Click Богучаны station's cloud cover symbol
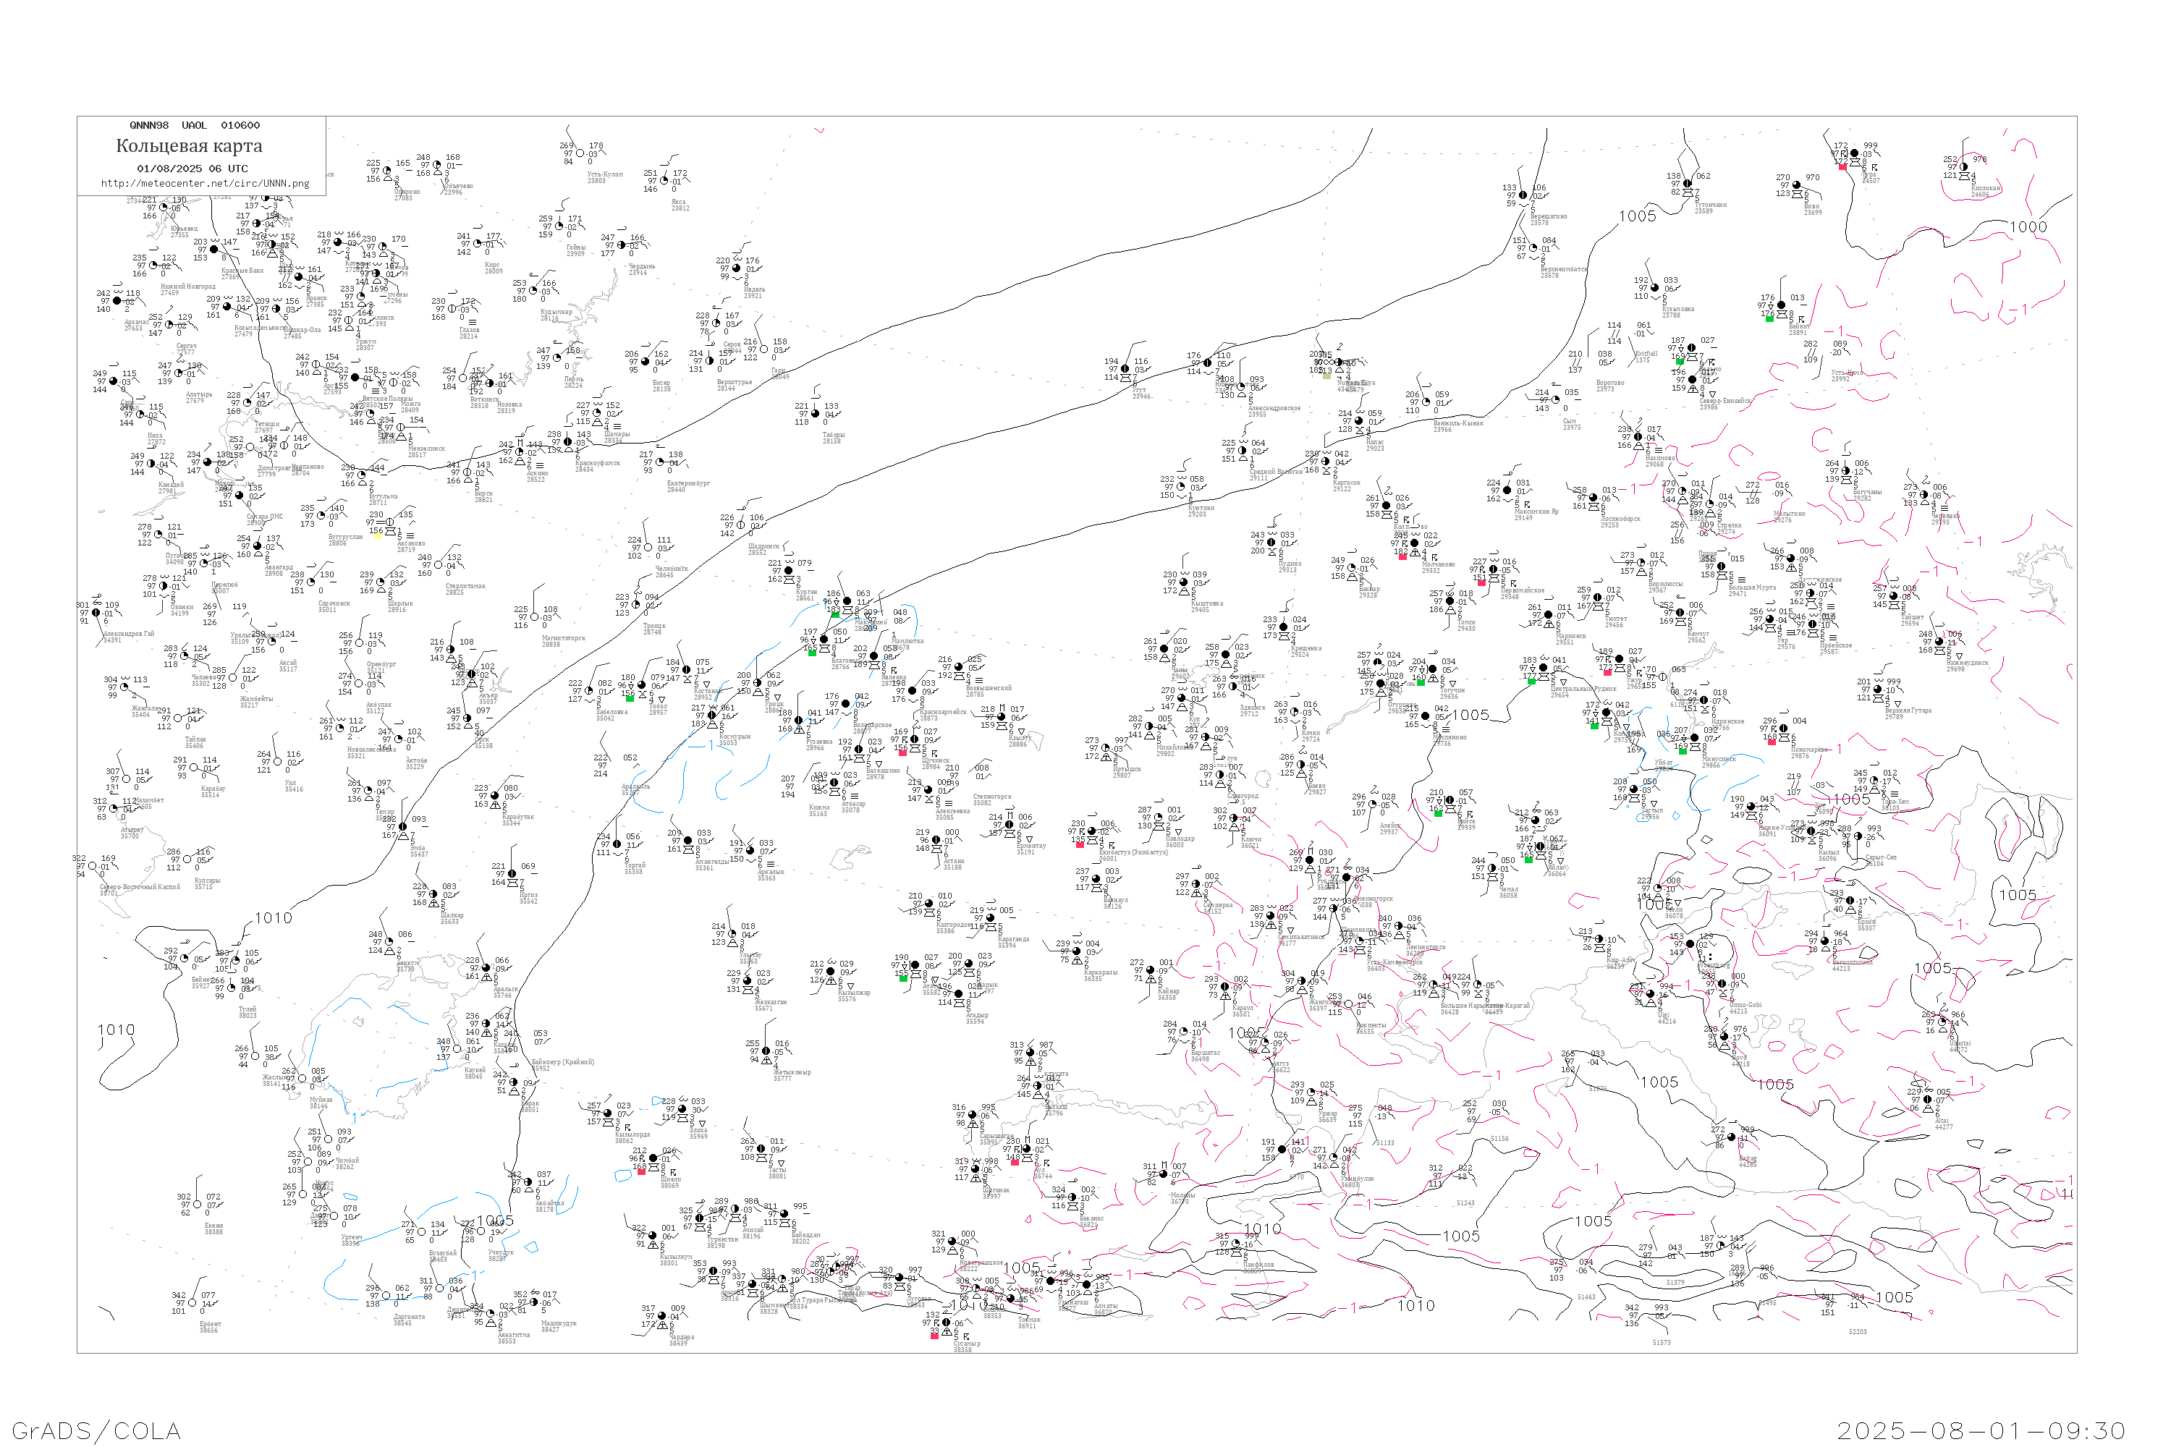Image resolution: width=2171 pixels, height=1447 pixels. (x=1846, y=471)
